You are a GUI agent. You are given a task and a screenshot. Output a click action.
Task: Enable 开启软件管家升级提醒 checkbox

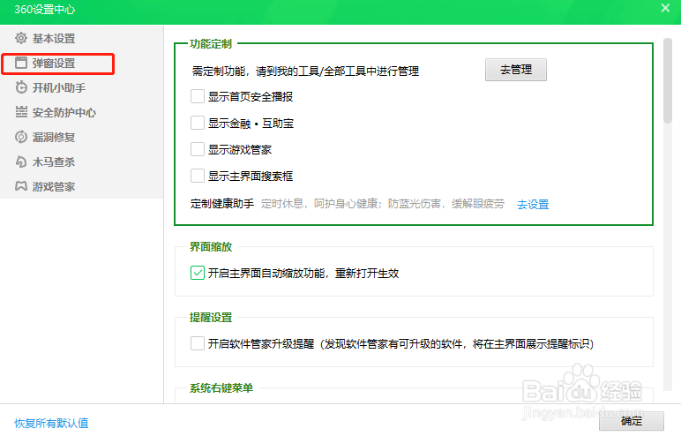tap(198, 343)
